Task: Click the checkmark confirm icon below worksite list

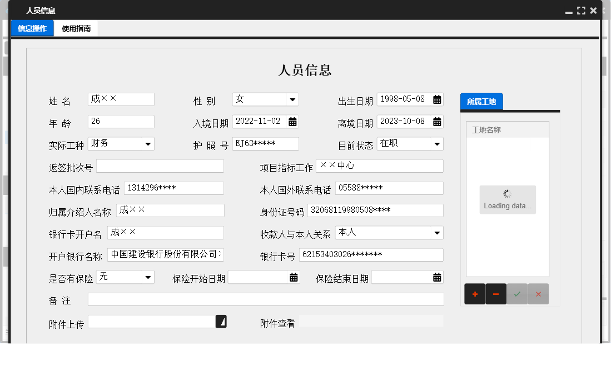Action: [516, 294]
